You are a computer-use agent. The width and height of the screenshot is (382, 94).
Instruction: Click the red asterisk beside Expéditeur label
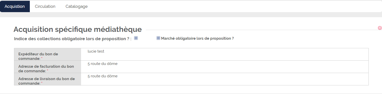point(42,58)
